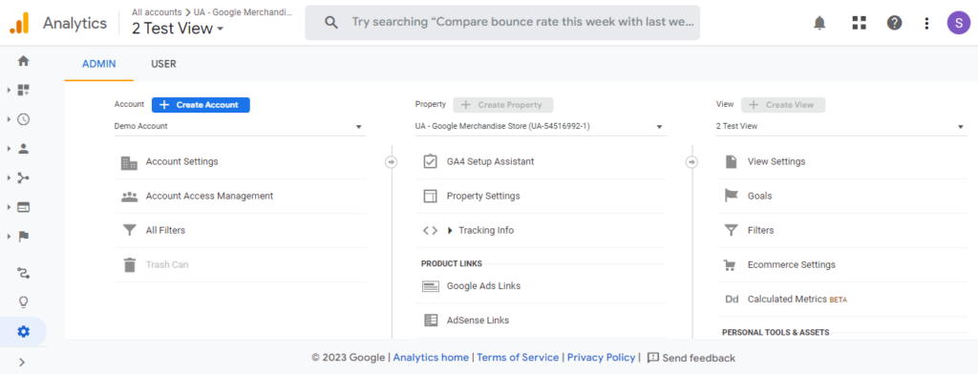
Task: Click the Account Access Management people icon
Action: pos(129,197)
